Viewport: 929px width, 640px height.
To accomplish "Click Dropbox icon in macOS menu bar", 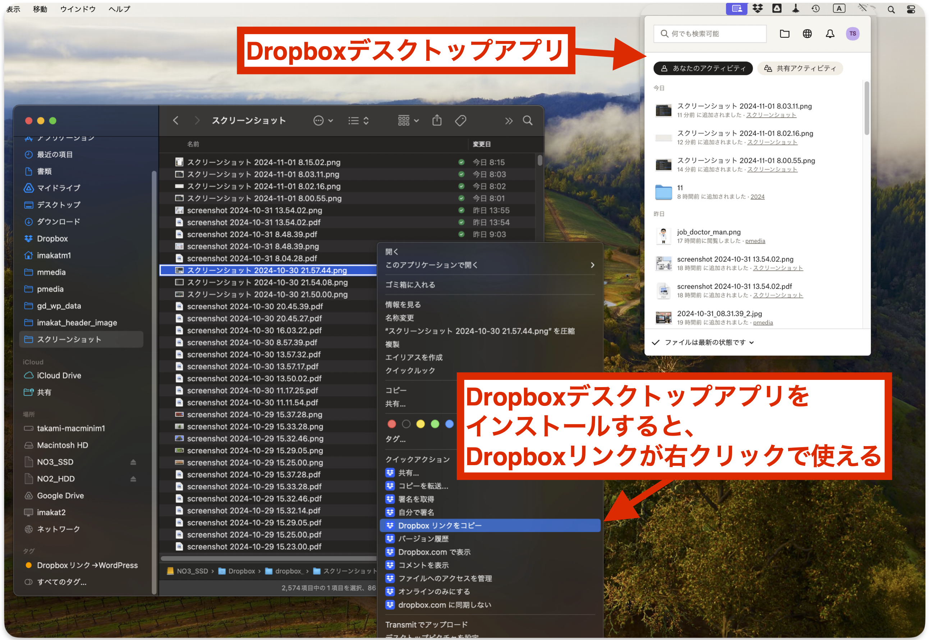I will click(757, 8).
